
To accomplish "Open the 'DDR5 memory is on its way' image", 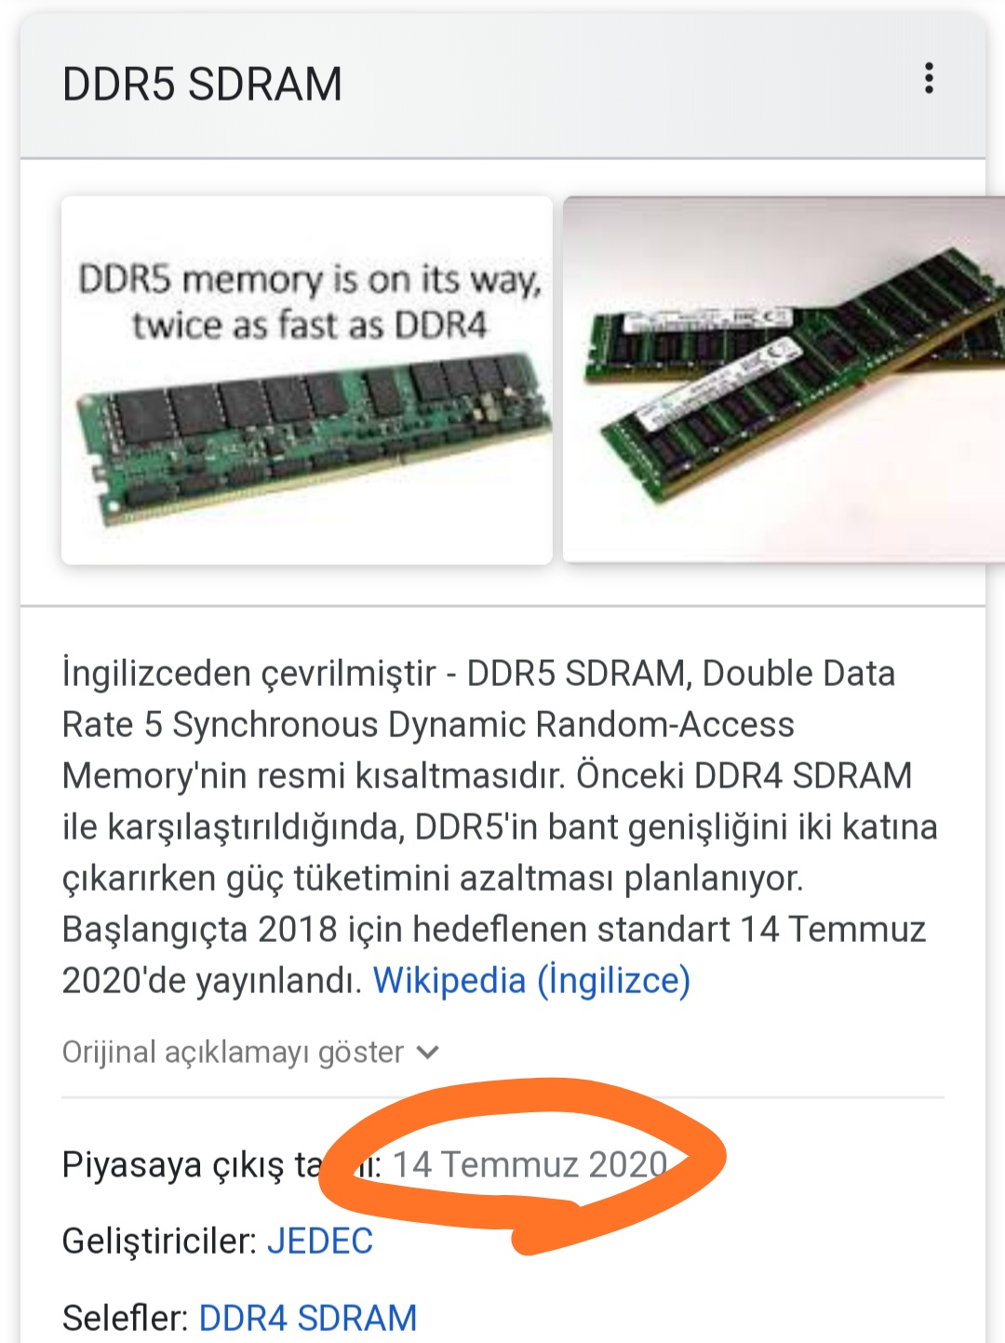I will click(x=307, y=380).
